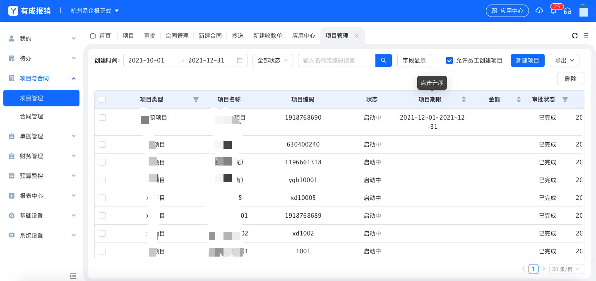
Task: Go to next page arrow
Action: [543, 269]
